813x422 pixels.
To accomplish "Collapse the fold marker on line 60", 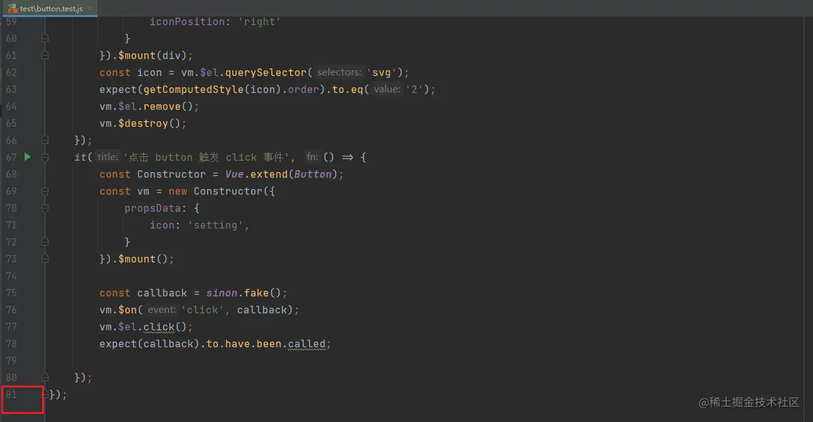I will 45,38.
